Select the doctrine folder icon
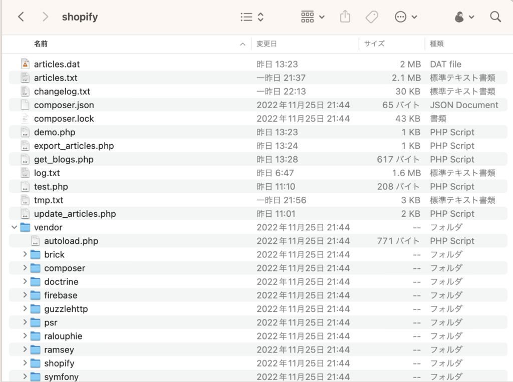The image size is (513, 382). pos(36,281)
